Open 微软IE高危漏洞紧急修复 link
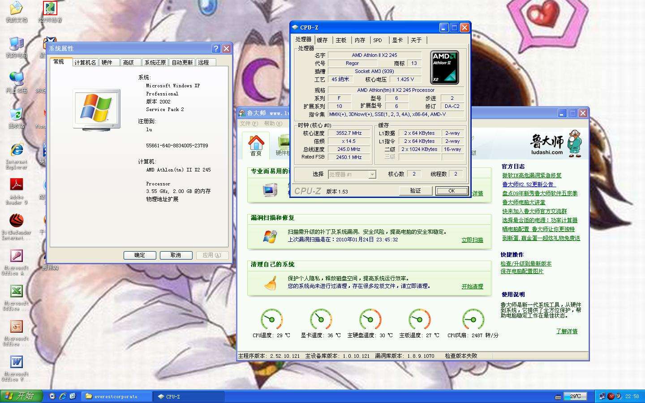Viewport: 645px width, 403px height. (532, 176)
